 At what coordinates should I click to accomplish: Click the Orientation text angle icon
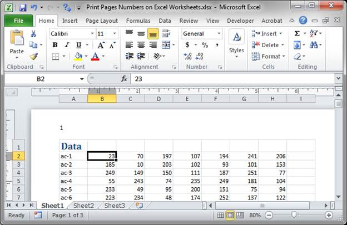pos(157,56)
